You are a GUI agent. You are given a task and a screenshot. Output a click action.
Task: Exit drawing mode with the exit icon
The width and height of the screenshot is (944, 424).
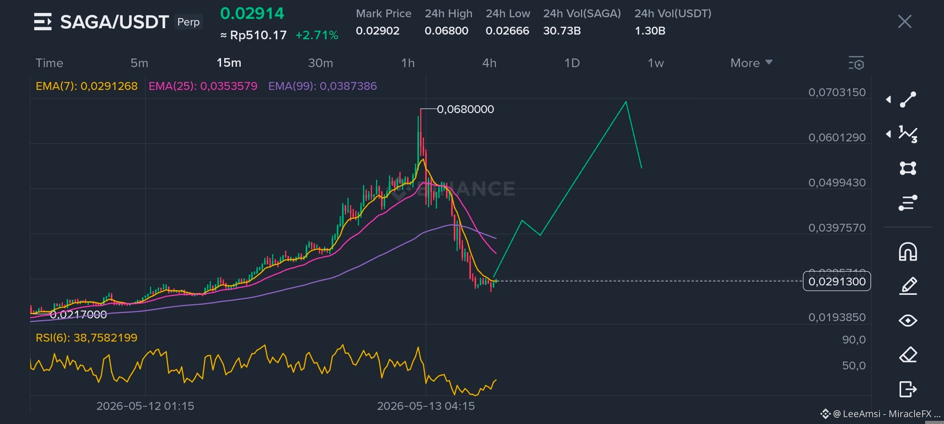point(908,389)
